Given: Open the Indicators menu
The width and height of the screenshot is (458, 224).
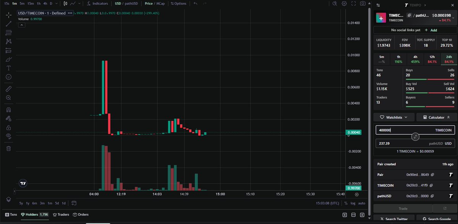Looking at the screenshot, I should (x=97, y=3).
